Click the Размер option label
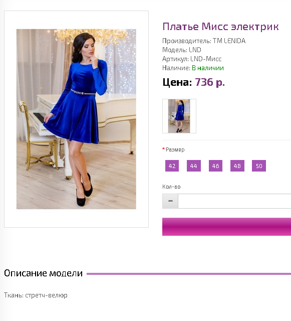This screenshot has width=291, height=321. 175,149
